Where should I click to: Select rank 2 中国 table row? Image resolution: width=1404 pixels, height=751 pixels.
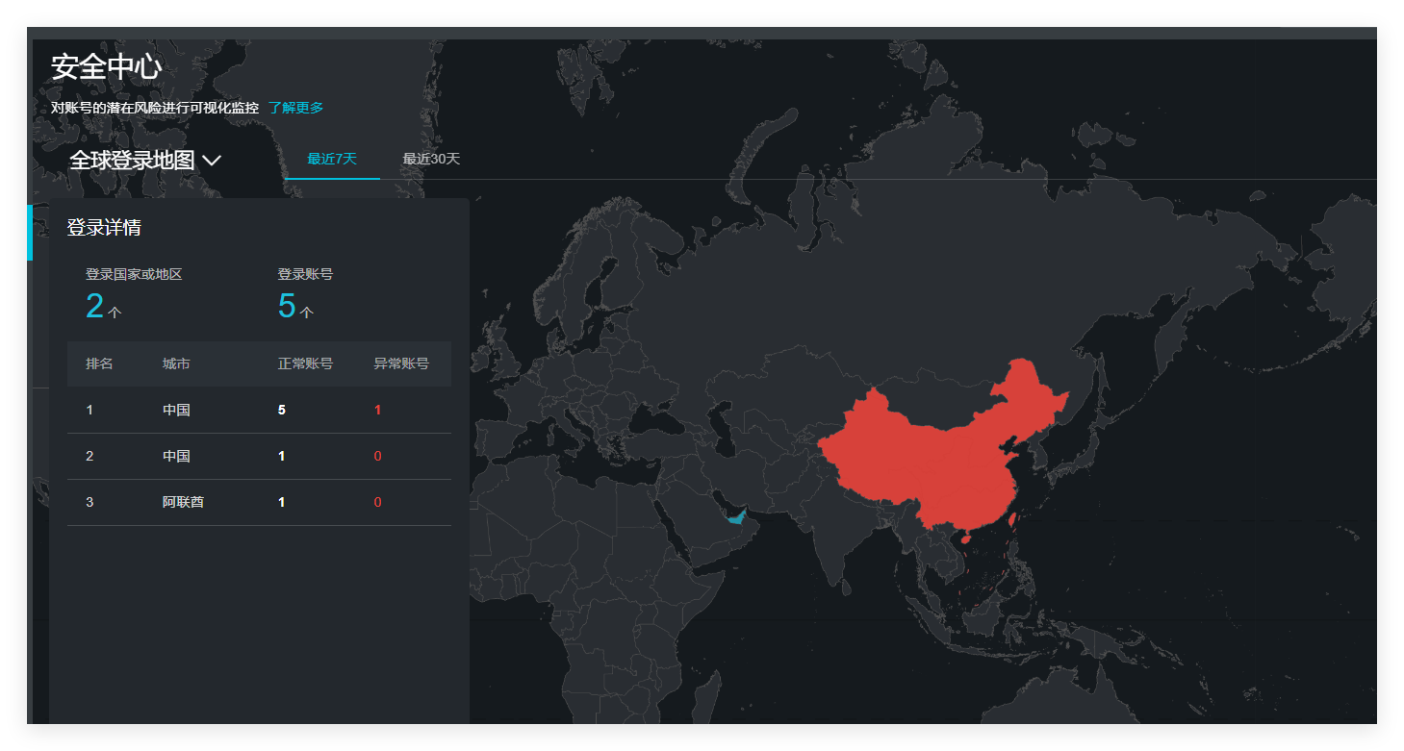click(x=259, y=456)
